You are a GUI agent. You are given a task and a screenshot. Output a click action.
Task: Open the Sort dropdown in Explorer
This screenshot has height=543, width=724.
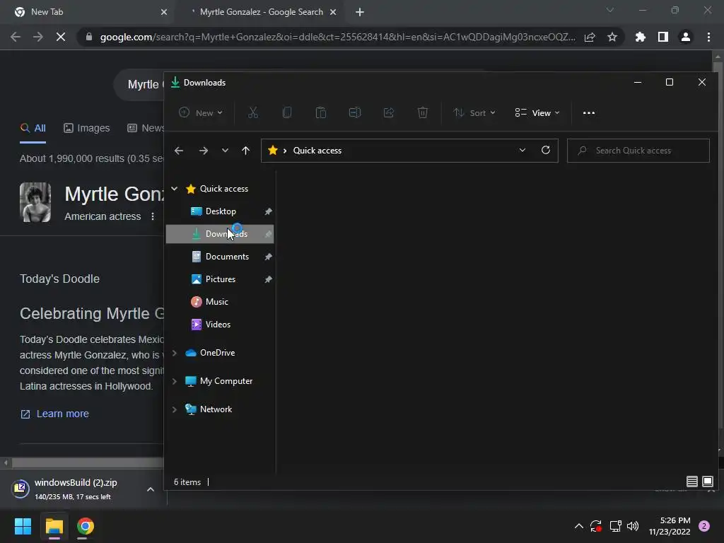[x=474, y=112]
